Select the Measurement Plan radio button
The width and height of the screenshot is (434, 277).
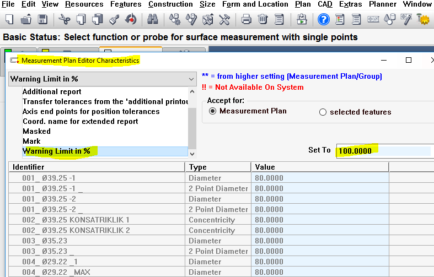coord(212,111)
